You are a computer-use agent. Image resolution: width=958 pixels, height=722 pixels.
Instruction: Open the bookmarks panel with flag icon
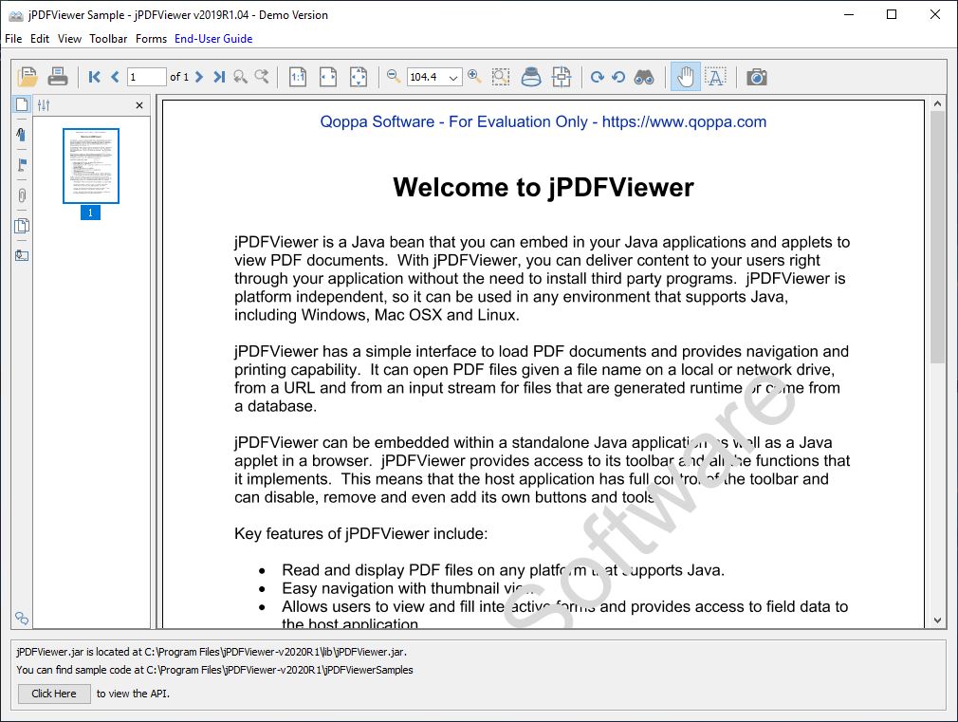22,164
